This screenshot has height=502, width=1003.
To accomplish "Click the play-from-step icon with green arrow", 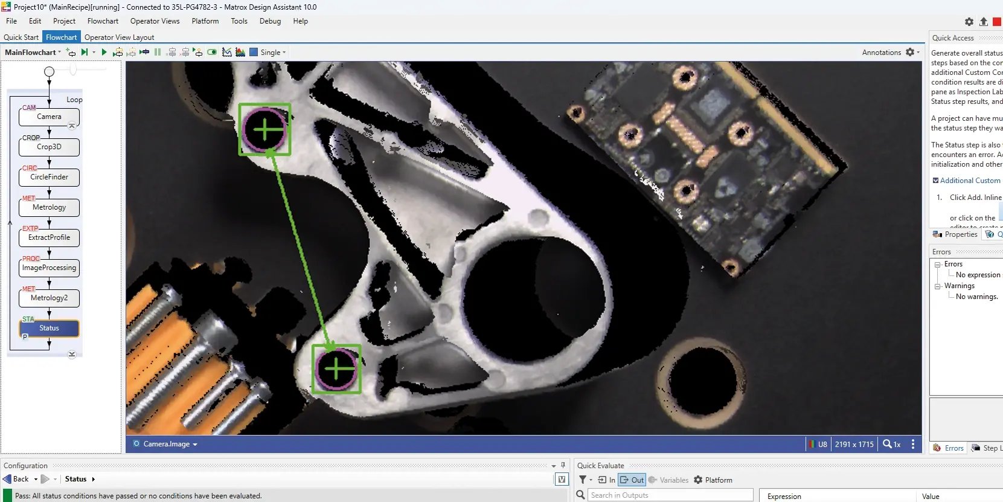I will tap(198, 52).
